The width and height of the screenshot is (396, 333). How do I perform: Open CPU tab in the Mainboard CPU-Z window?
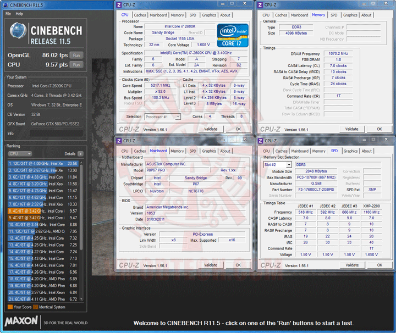[125, 151]
